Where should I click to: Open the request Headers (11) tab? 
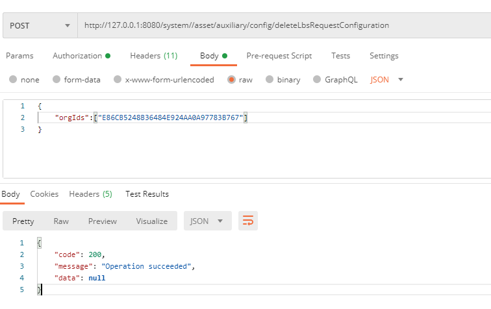153,56
